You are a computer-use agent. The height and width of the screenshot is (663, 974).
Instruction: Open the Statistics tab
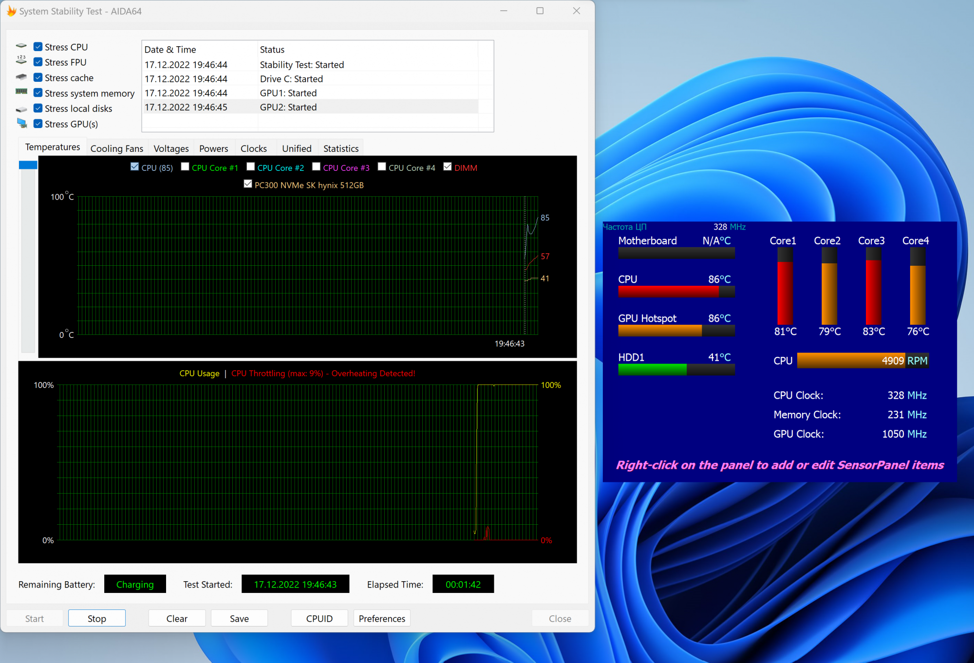(340, 148)
